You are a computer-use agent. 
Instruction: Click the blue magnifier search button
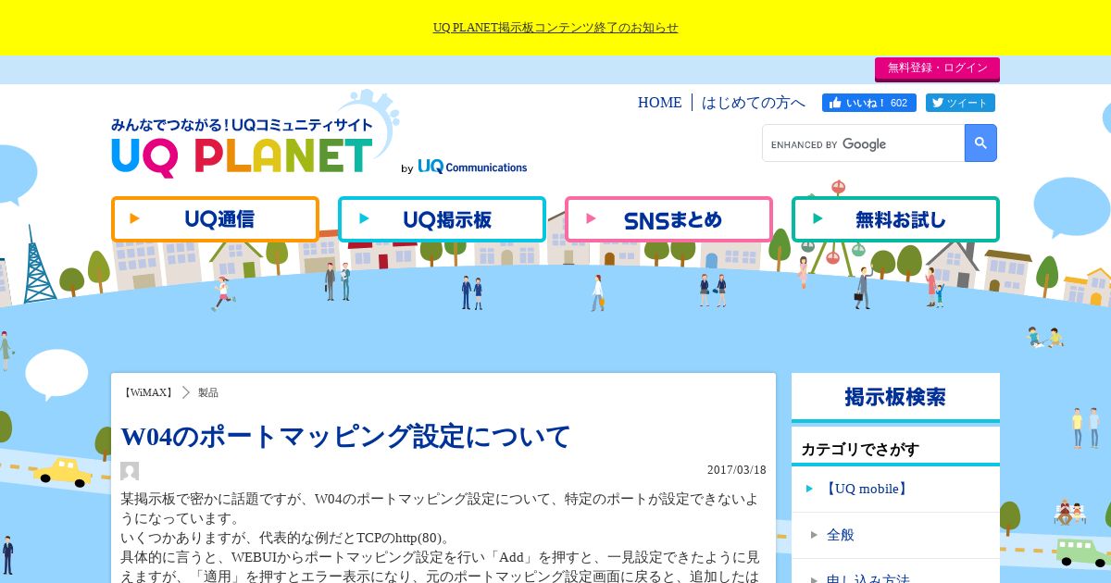[980, 143]
